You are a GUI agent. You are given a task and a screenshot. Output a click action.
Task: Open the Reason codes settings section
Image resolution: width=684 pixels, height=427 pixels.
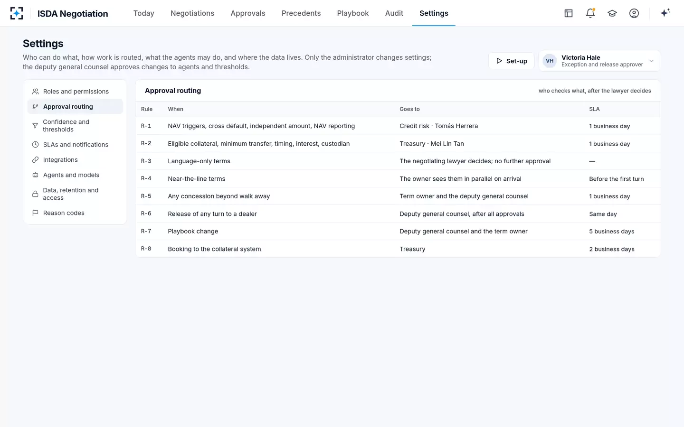pyautogui.click(x=75, y=213)
